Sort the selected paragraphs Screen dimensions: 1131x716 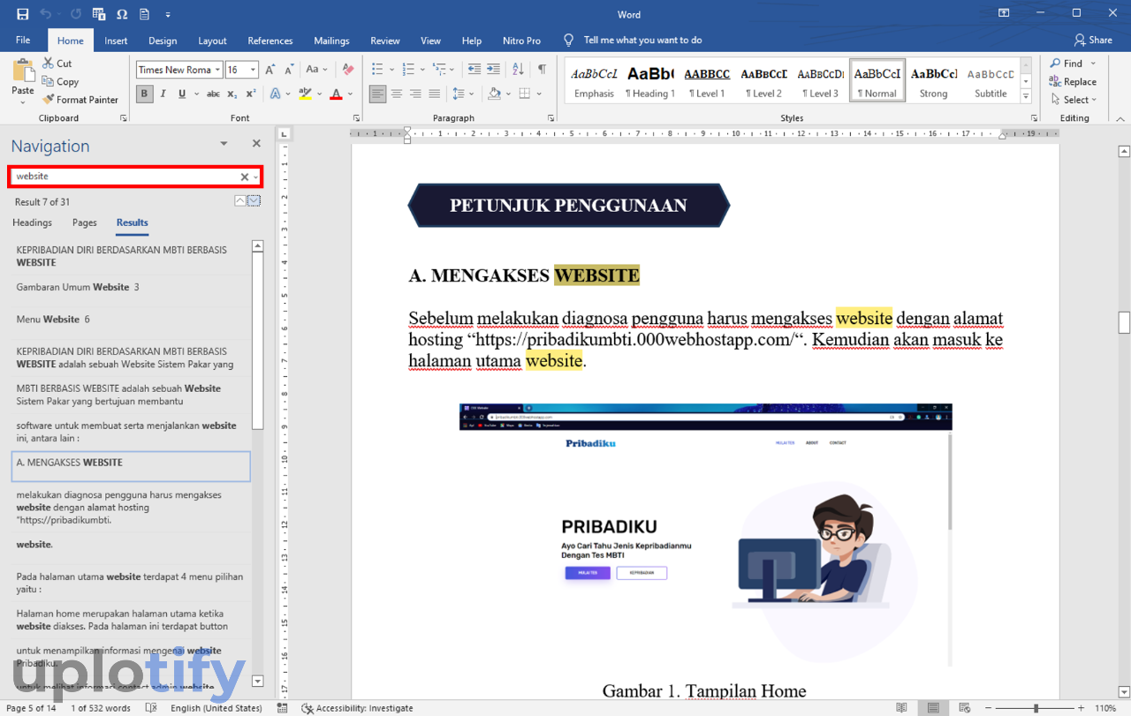point(519,69)
